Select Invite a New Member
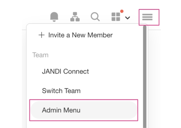181x128 pixels. point(80,35)
